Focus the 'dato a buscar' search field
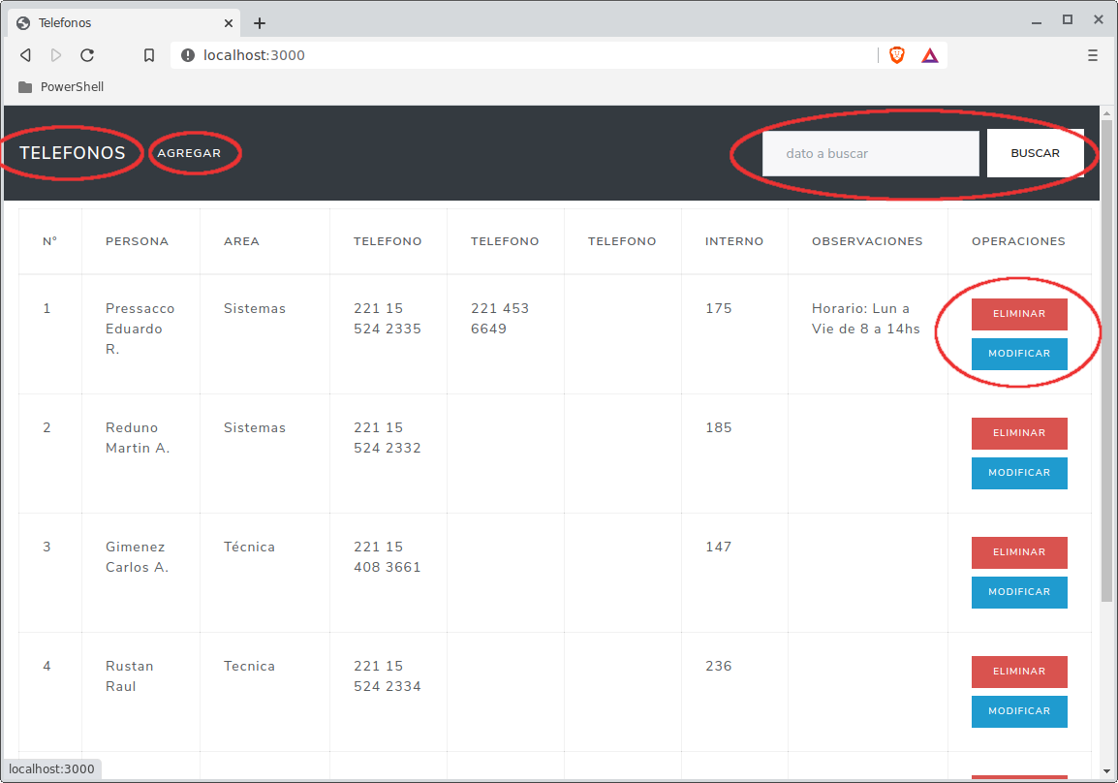Viewport: 1118px width, 783px height. [x=870, y=154]
